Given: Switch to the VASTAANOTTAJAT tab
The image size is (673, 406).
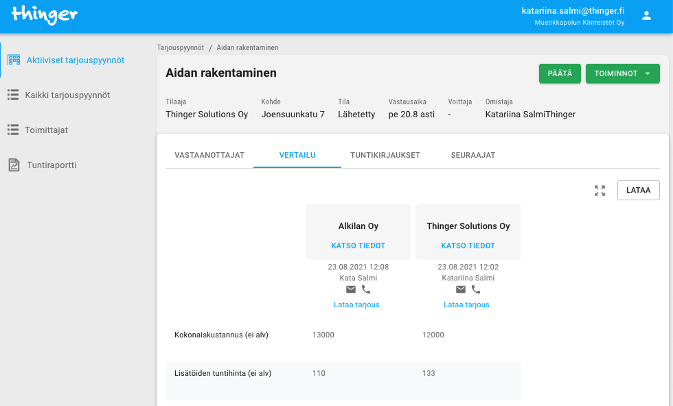Looking at the screenshot, I should click(x=209, y=155).
